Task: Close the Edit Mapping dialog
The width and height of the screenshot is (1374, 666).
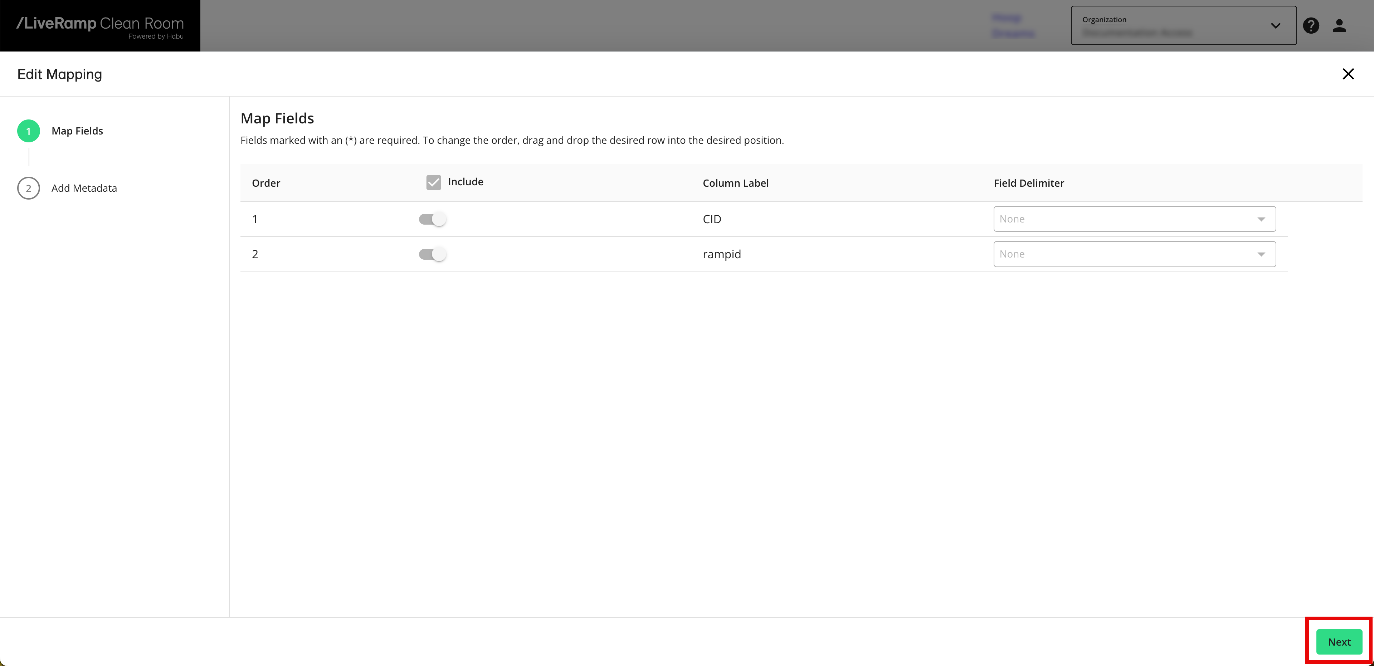Action: tap(1348, 74)
